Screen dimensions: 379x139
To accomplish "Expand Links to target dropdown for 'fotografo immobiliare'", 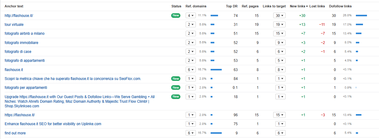I will (x=279, y=43).
